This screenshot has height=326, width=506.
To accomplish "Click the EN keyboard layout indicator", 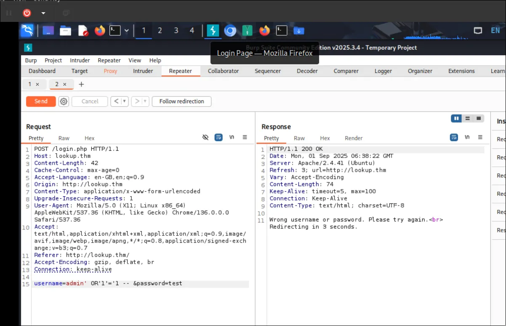I will pyautogui.click(x=495, y=30).
